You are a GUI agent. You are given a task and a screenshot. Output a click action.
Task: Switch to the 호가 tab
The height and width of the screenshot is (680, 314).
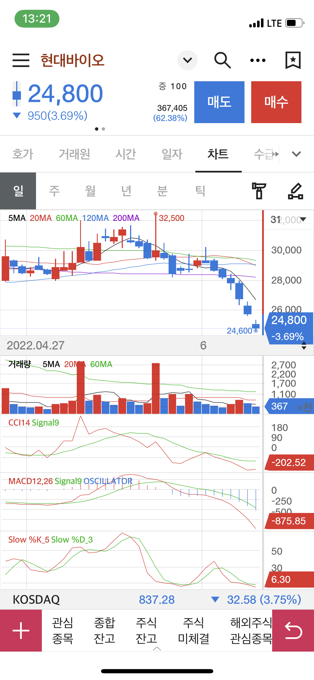click(23, 154)
